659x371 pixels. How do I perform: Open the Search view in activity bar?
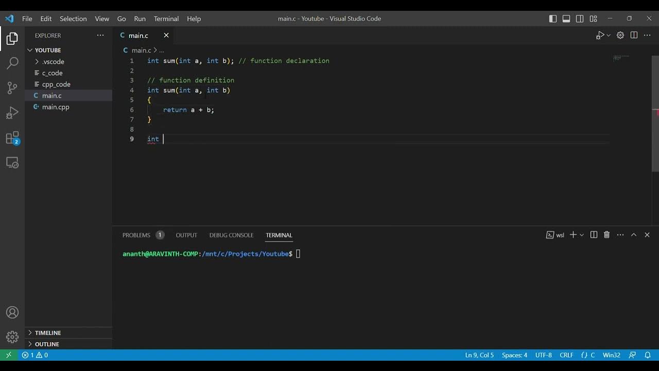click(12, 63)
